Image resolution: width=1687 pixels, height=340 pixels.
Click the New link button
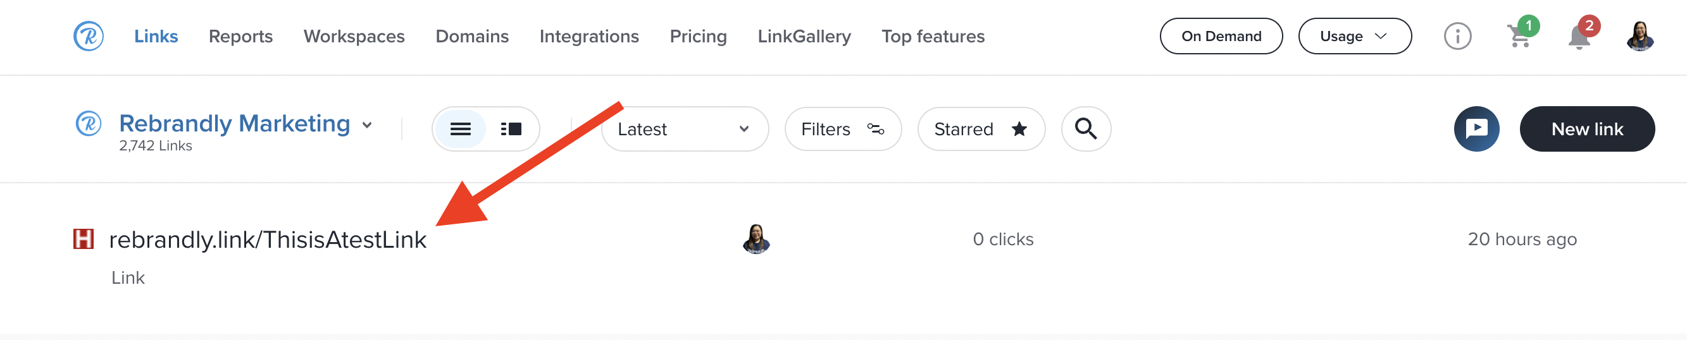pyautogui.click(x=1586, y=129)
